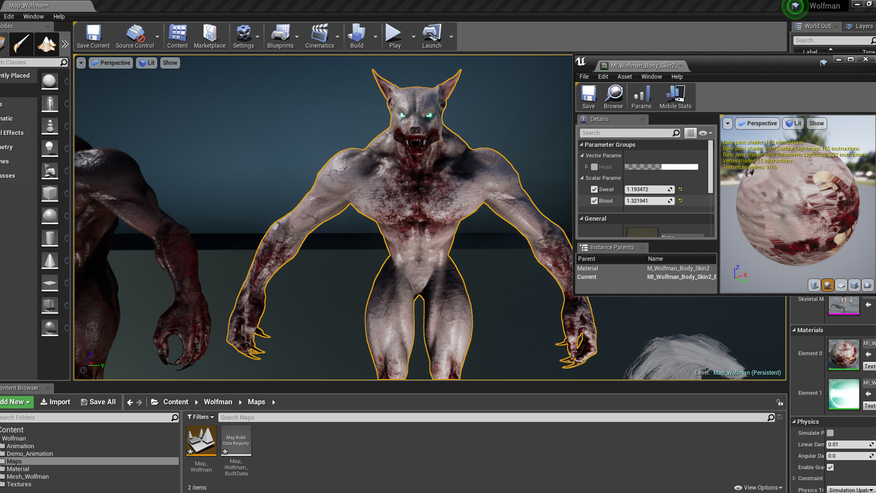876x493 pixels.
Task: Open material preview viewport options arrow
Action: (727, 124)
